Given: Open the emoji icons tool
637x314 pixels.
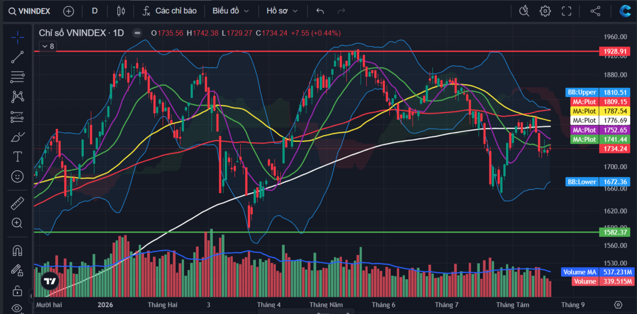Looking at the screenshot, I should tap(17, 176).
